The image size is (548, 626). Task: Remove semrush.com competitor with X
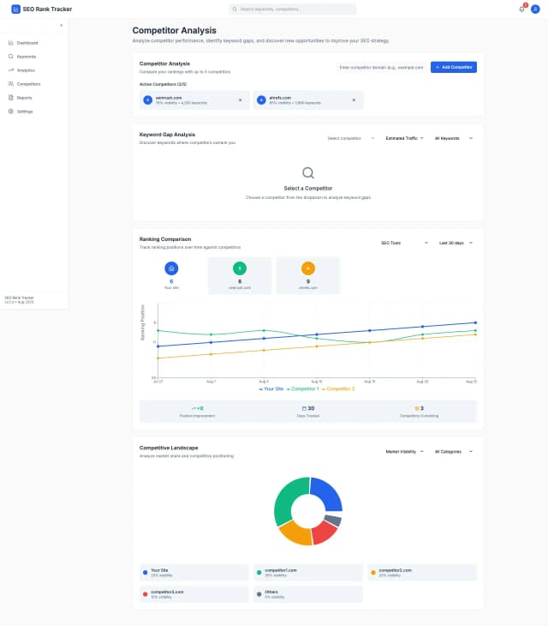[x=240, y=100]
